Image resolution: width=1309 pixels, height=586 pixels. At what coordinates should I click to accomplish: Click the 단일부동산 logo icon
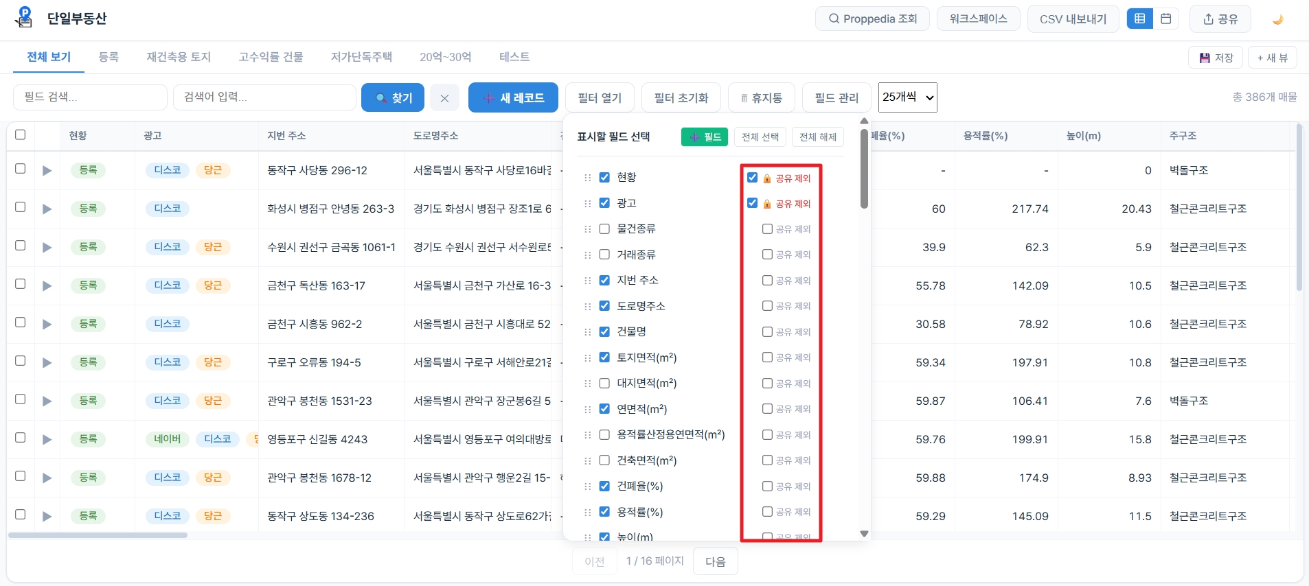(x=24, y=17)
